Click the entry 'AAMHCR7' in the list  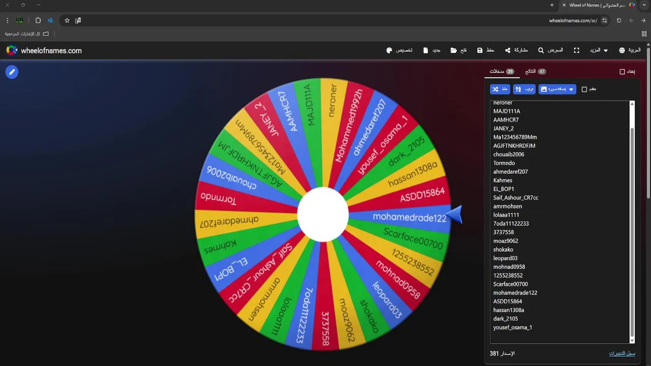point(506,120)
